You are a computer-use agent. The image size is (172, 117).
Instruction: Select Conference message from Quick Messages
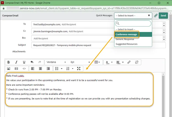click(x=127, y=35)
